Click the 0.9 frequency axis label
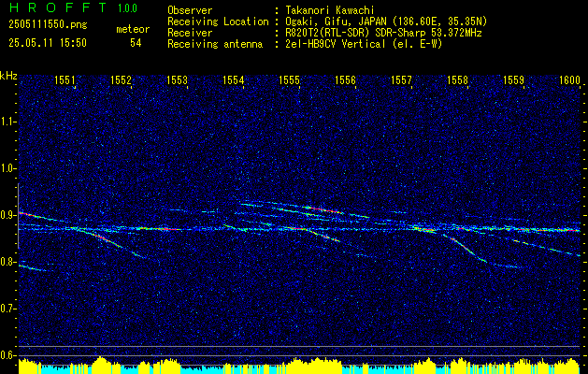This screenshot has width=588, height=374. (x=7, y=215)
